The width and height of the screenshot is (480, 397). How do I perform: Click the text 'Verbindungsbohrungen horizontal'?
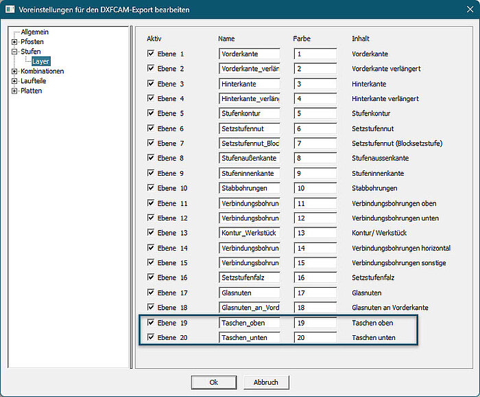pyautogui.click(x=401, y=248)
